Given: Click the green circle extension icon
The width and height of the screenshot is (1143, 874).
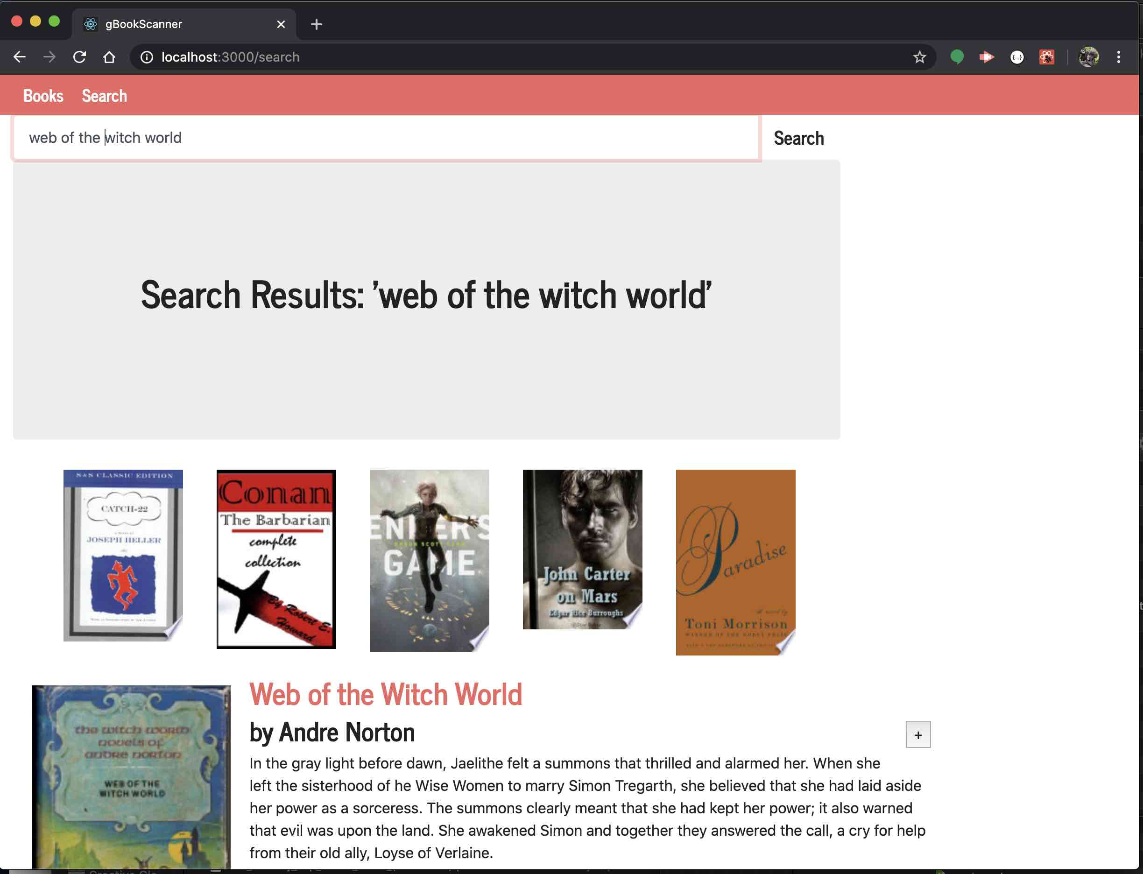Looking at the screenshot, I should coord(957,57).
